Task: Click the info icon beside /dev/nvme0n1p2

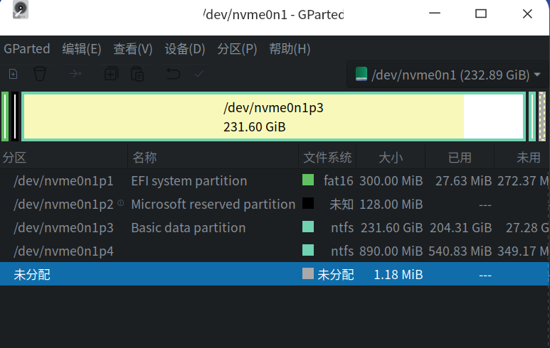Action: pyautogui.click(x=120, y=203)
